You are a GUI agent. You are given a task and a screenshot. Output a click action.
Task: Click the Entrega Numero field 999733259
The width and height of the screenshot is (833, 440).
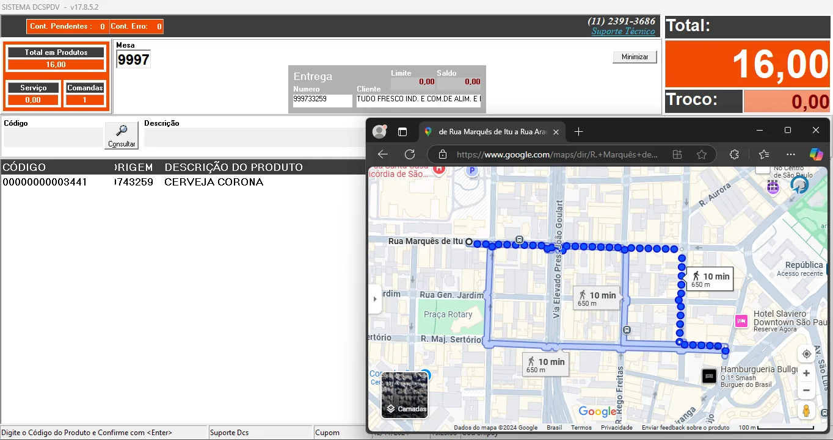(322, 101)
